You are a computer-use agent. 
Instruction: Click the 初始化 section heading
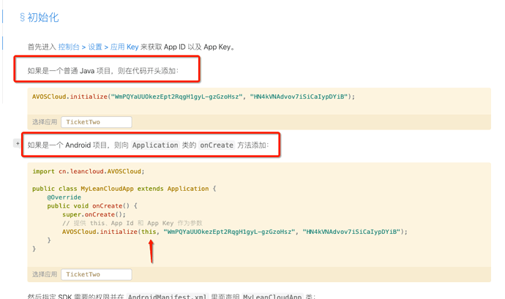click(43, 18)
